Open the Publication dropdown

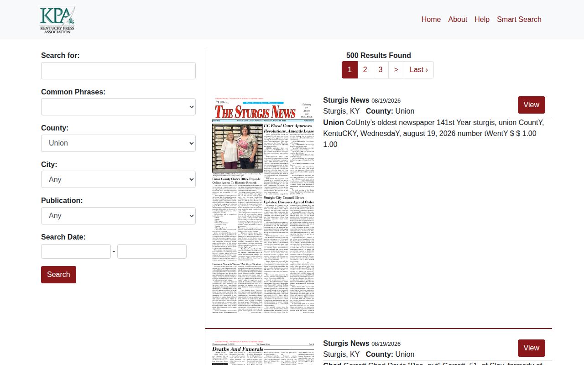(x=118, y=216)
